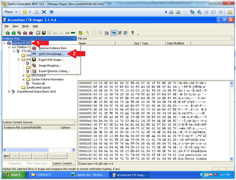The width and height of the screenshot is (236, 180).
Task: Click the Create Disk Image toolbar icon
Action: (x=38, y=33)
